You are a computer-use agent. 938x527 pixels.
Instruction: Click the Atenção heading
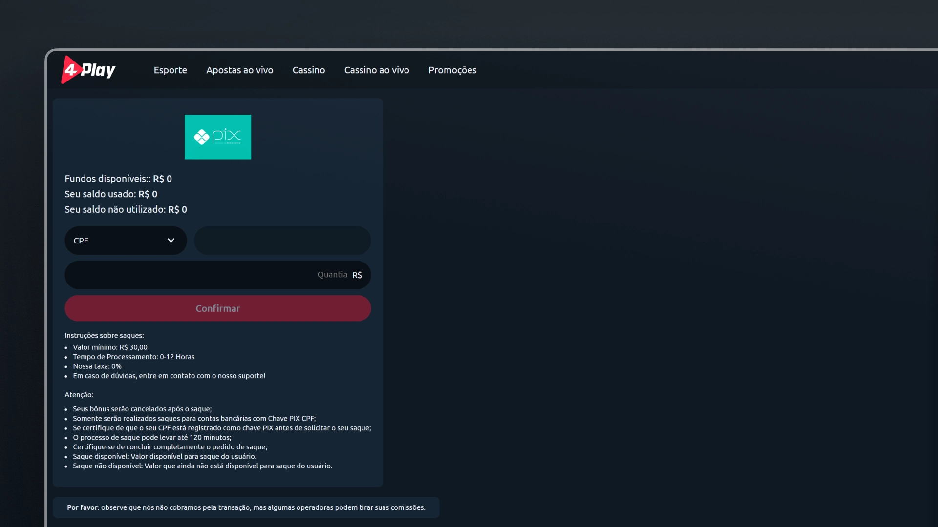click(79, 395)
